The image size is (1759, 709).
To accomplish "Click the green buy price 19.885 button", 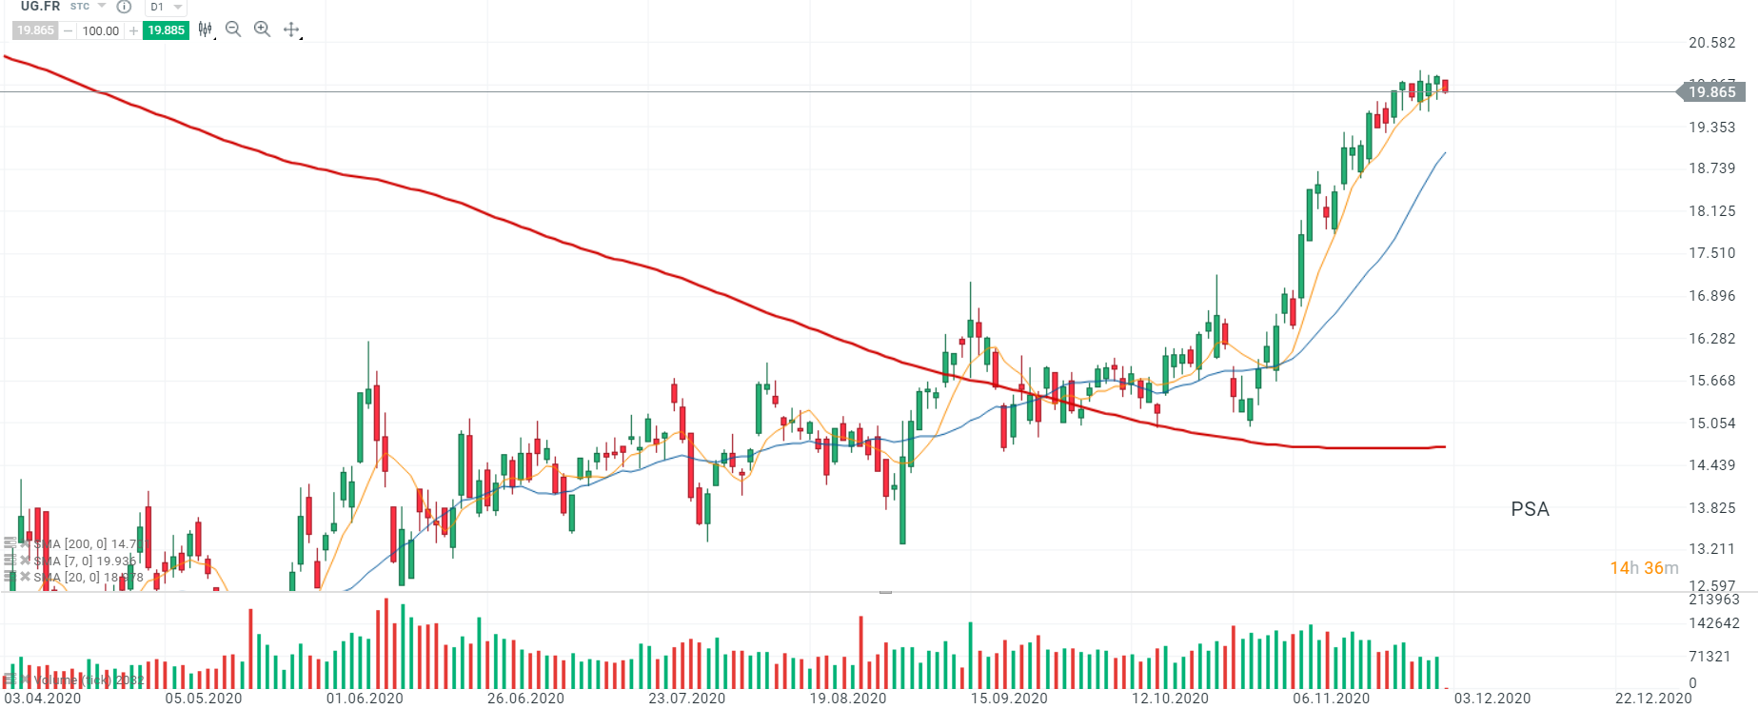I will click(x=166, y=30).
